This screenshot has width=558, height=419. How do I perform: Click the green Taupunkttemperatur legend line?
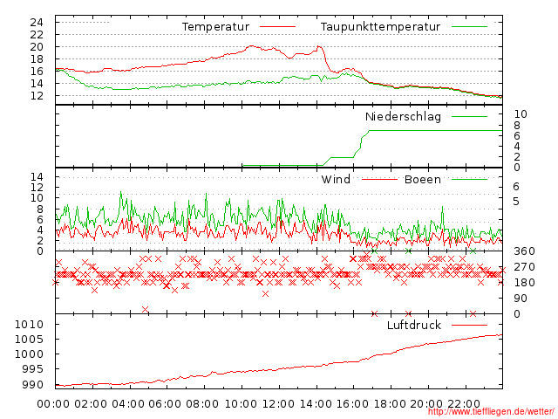[x=469, y=27]
